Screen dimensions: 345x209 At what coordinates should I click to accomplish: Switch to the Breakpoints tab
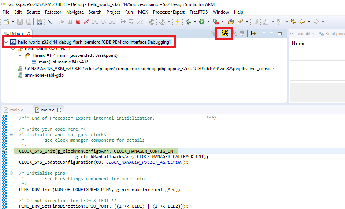tap(331, 34)
